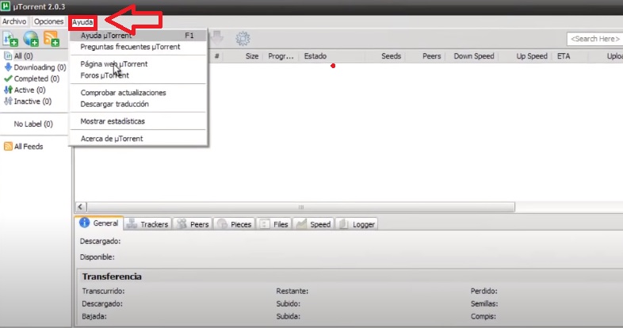Open the Opciones menu
This screenshot has height=328, width=623.
click(x=48, y=21)
